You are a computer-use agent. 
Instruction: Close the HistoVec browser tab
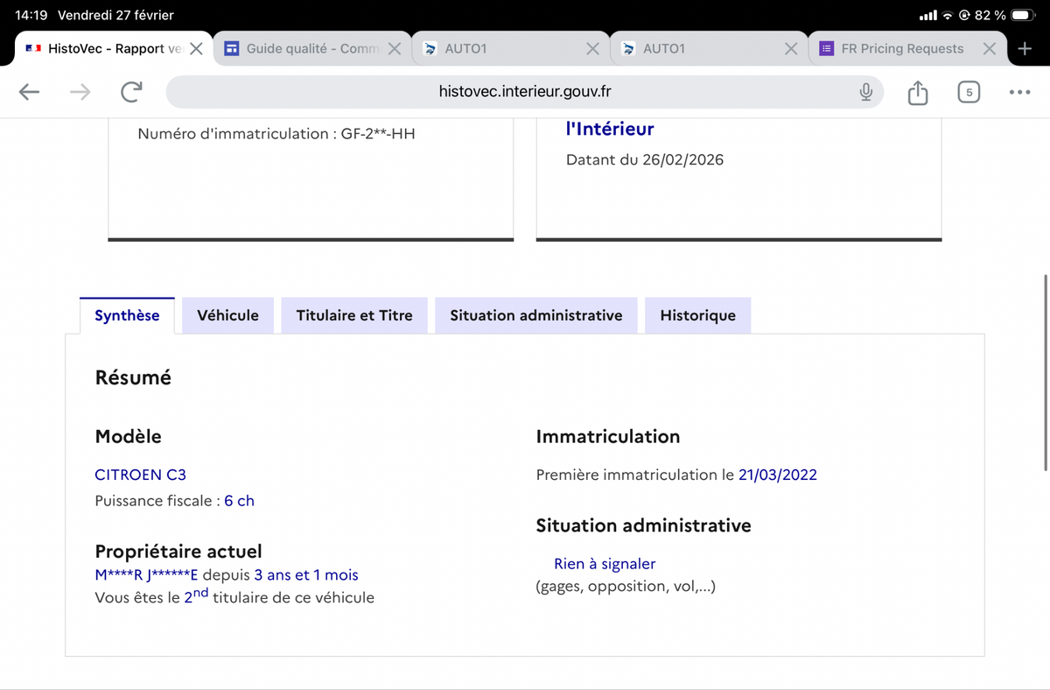click(196, 49)
